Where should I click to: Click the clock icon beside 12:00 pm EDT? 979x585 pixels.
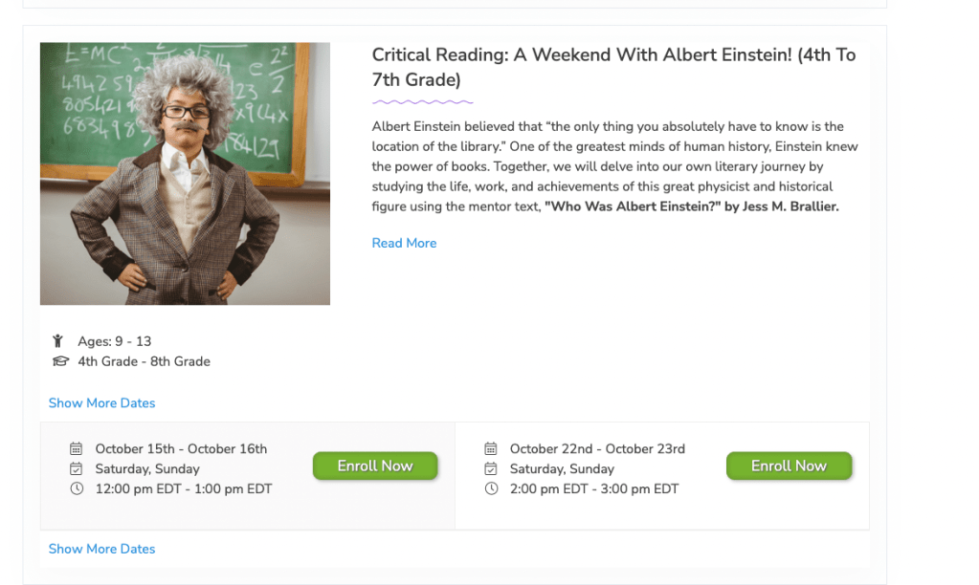pyautogui.click(x=77, y=488)
